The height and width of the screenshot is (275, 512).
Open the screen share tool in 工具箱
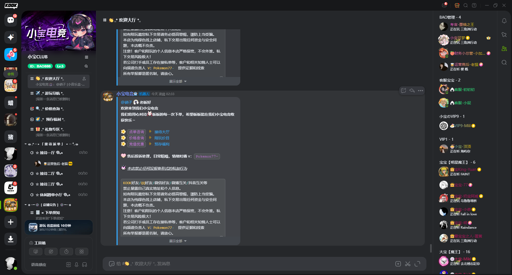[36, 252]
